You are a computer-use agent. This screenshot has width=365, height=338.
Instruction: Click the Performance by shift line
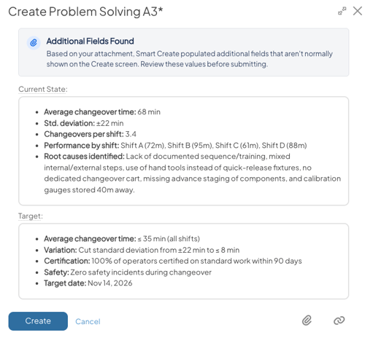click(x=175, y=145)
